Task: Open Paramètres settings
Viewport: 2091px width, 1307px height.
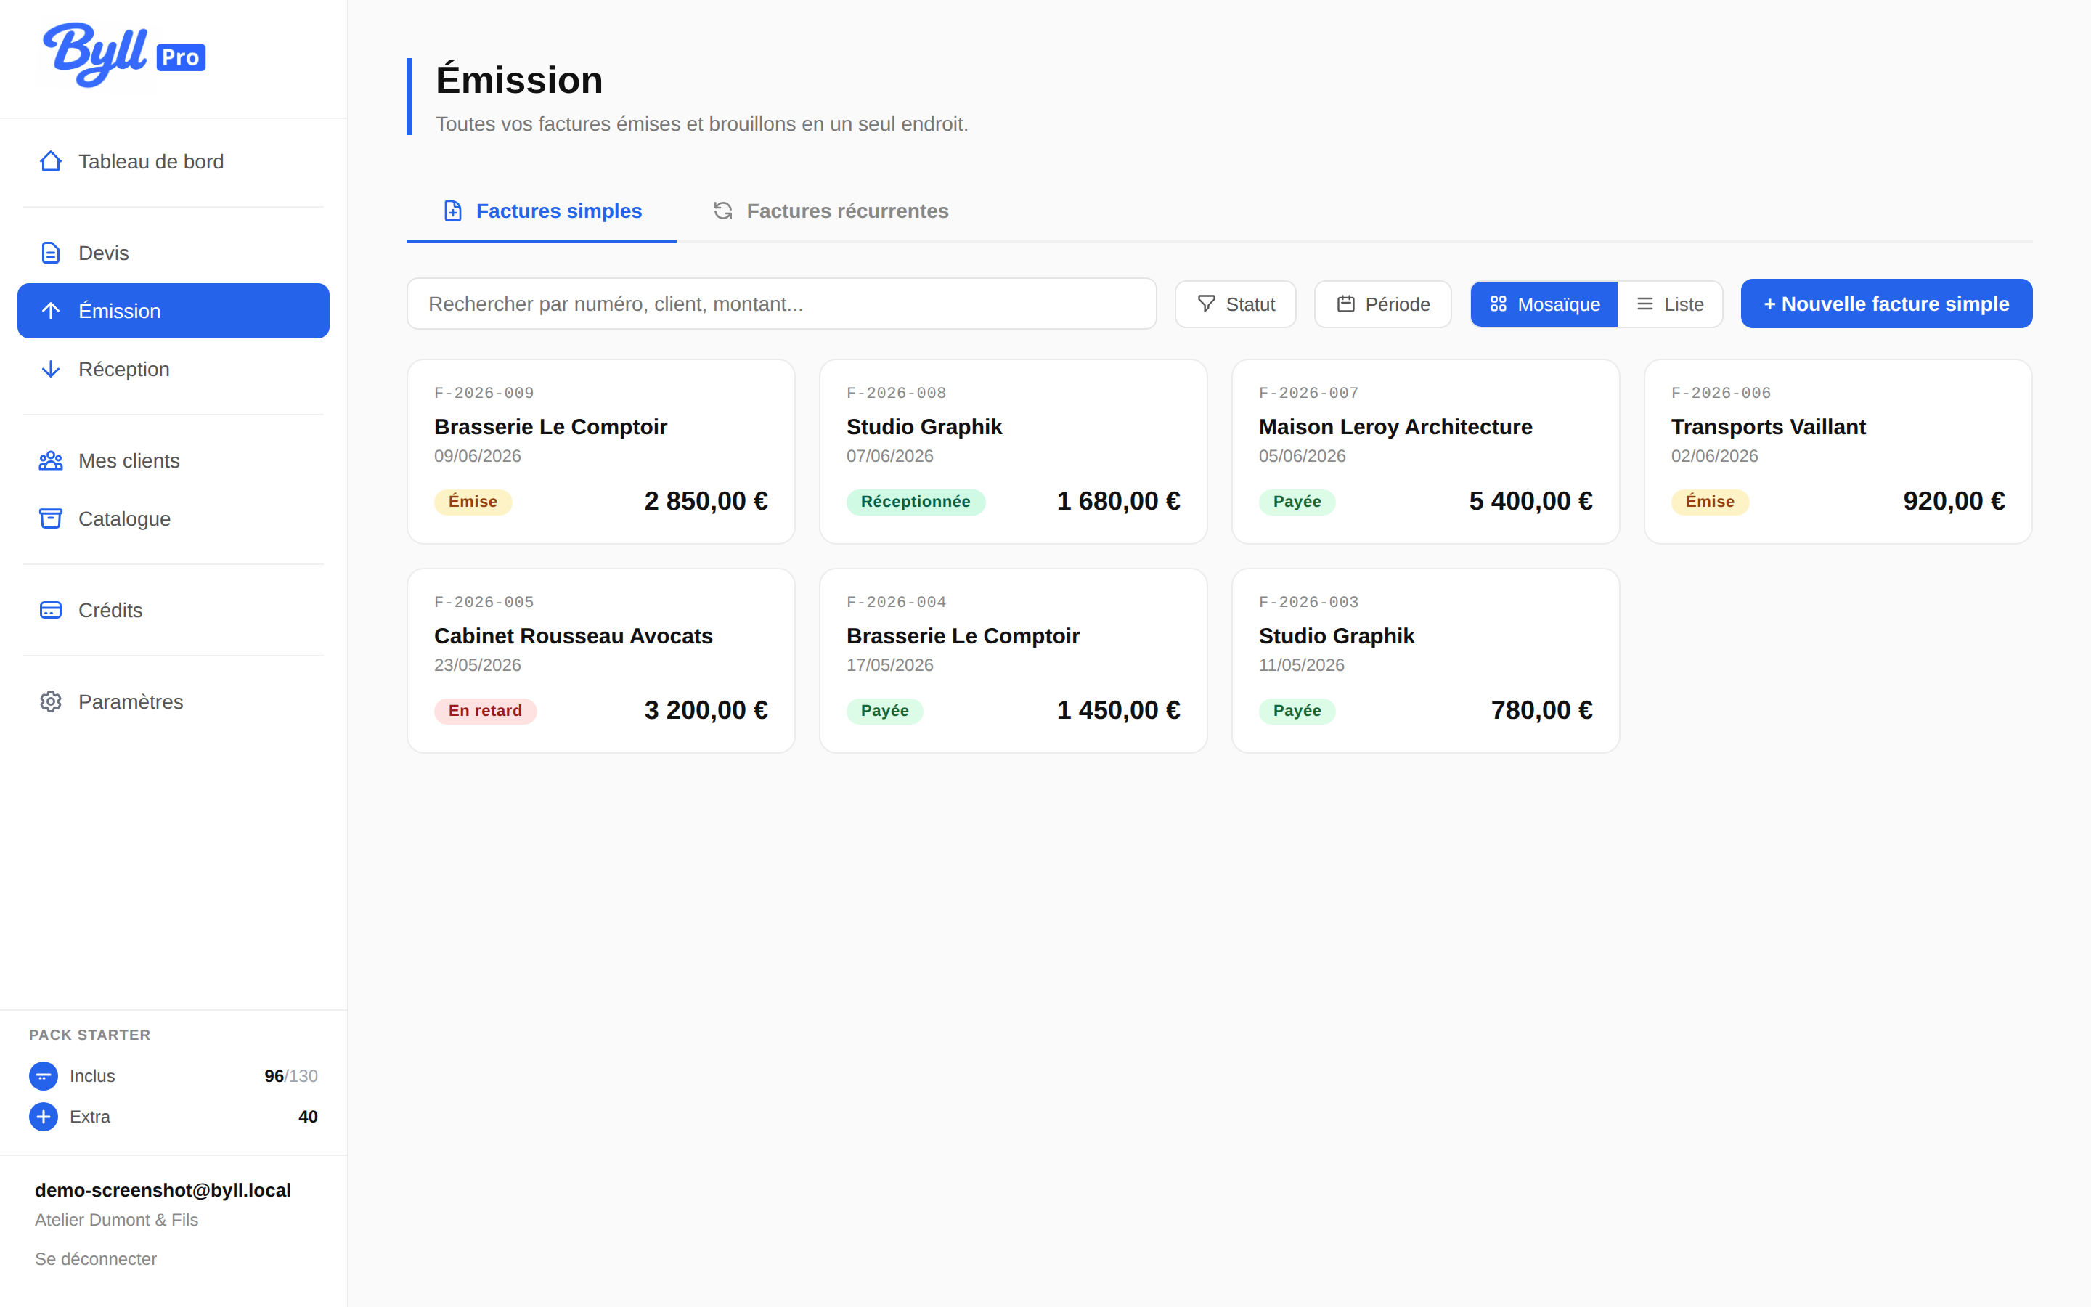Action: pos(174,702)
